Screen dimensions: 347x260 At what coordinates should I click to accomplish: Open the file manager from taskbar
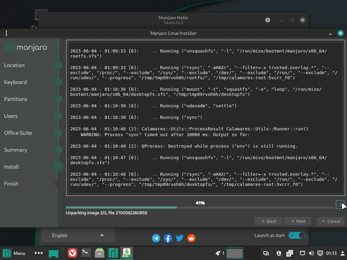pos(99,253)
